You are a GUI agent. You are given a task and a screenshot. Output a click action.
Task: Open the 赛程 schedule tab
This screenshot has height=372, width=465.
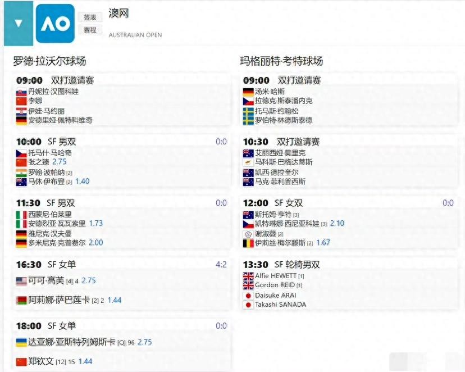point(90,30)
